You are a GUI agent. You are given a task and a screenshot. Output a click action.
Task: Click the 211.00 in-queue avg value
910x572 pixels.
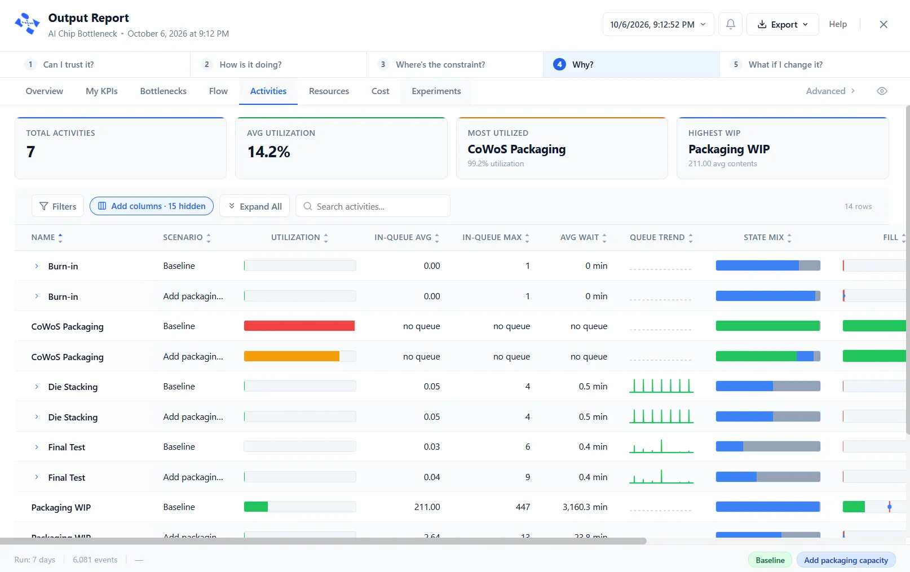pyautogui.click(x=427, y=507)
